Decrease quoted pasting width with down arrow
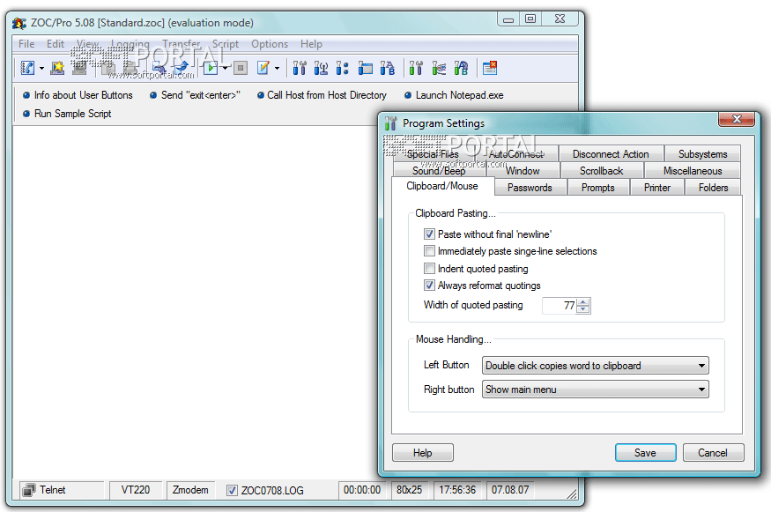The width and height of the screenshot is (771, 512). pos(583,309)
